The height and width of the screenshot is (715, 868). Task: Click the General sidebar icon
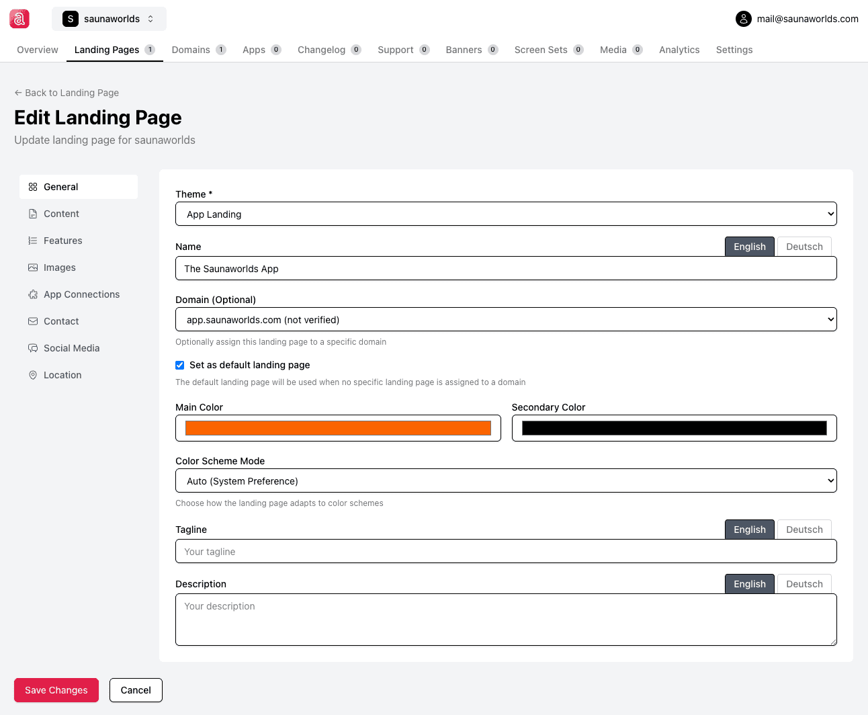click(33, 187)
